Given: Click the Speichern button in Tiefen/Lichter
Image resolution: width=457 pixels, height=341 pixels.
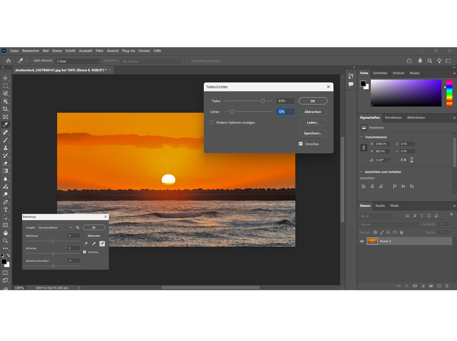Looking at the screenshot, I should tap(313, 133).
